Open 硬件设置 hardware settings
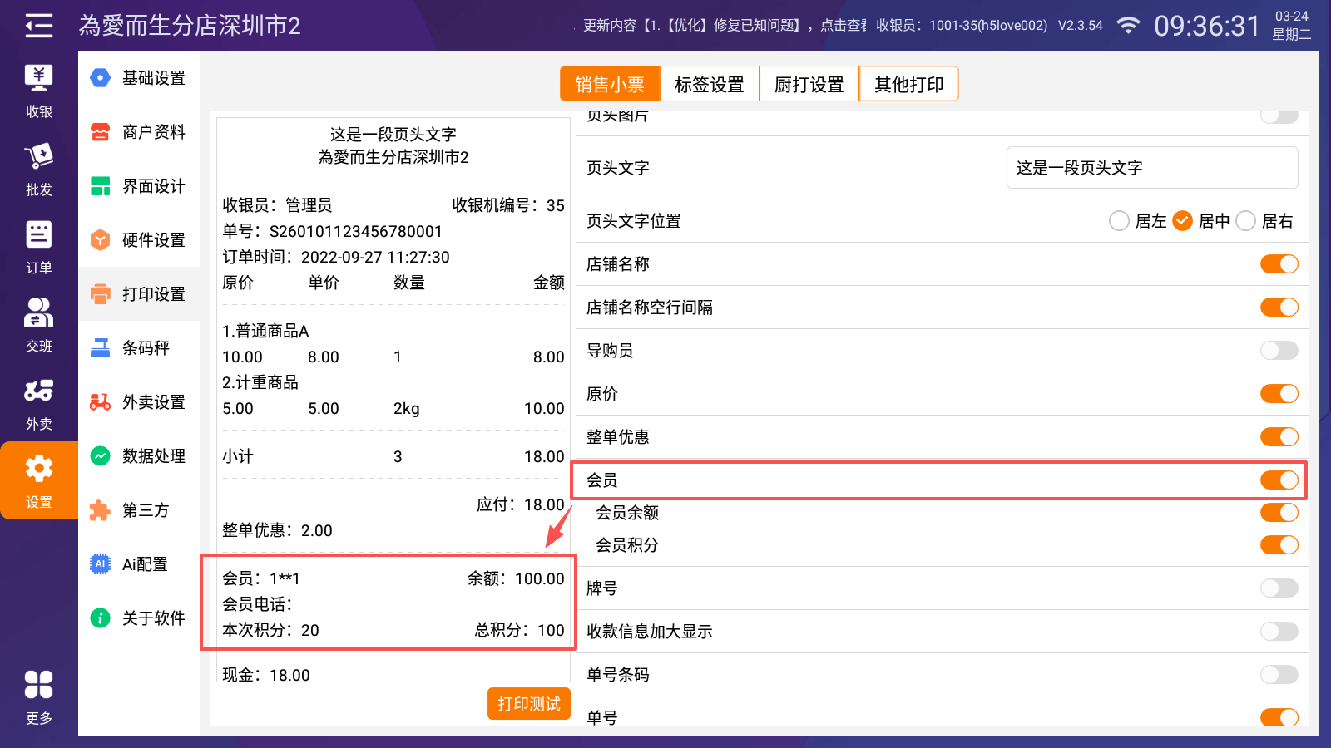This screenshot has width=1331, height=748. [x=140, y=240]
